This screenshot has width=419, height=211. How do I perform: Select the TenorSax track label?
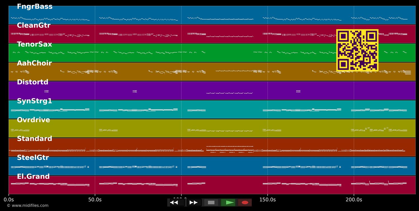point(34,44)
